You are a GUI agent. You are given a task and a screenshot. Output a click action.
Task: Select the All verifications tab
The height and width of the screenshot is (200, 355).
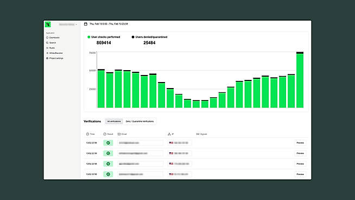(114, 121)
